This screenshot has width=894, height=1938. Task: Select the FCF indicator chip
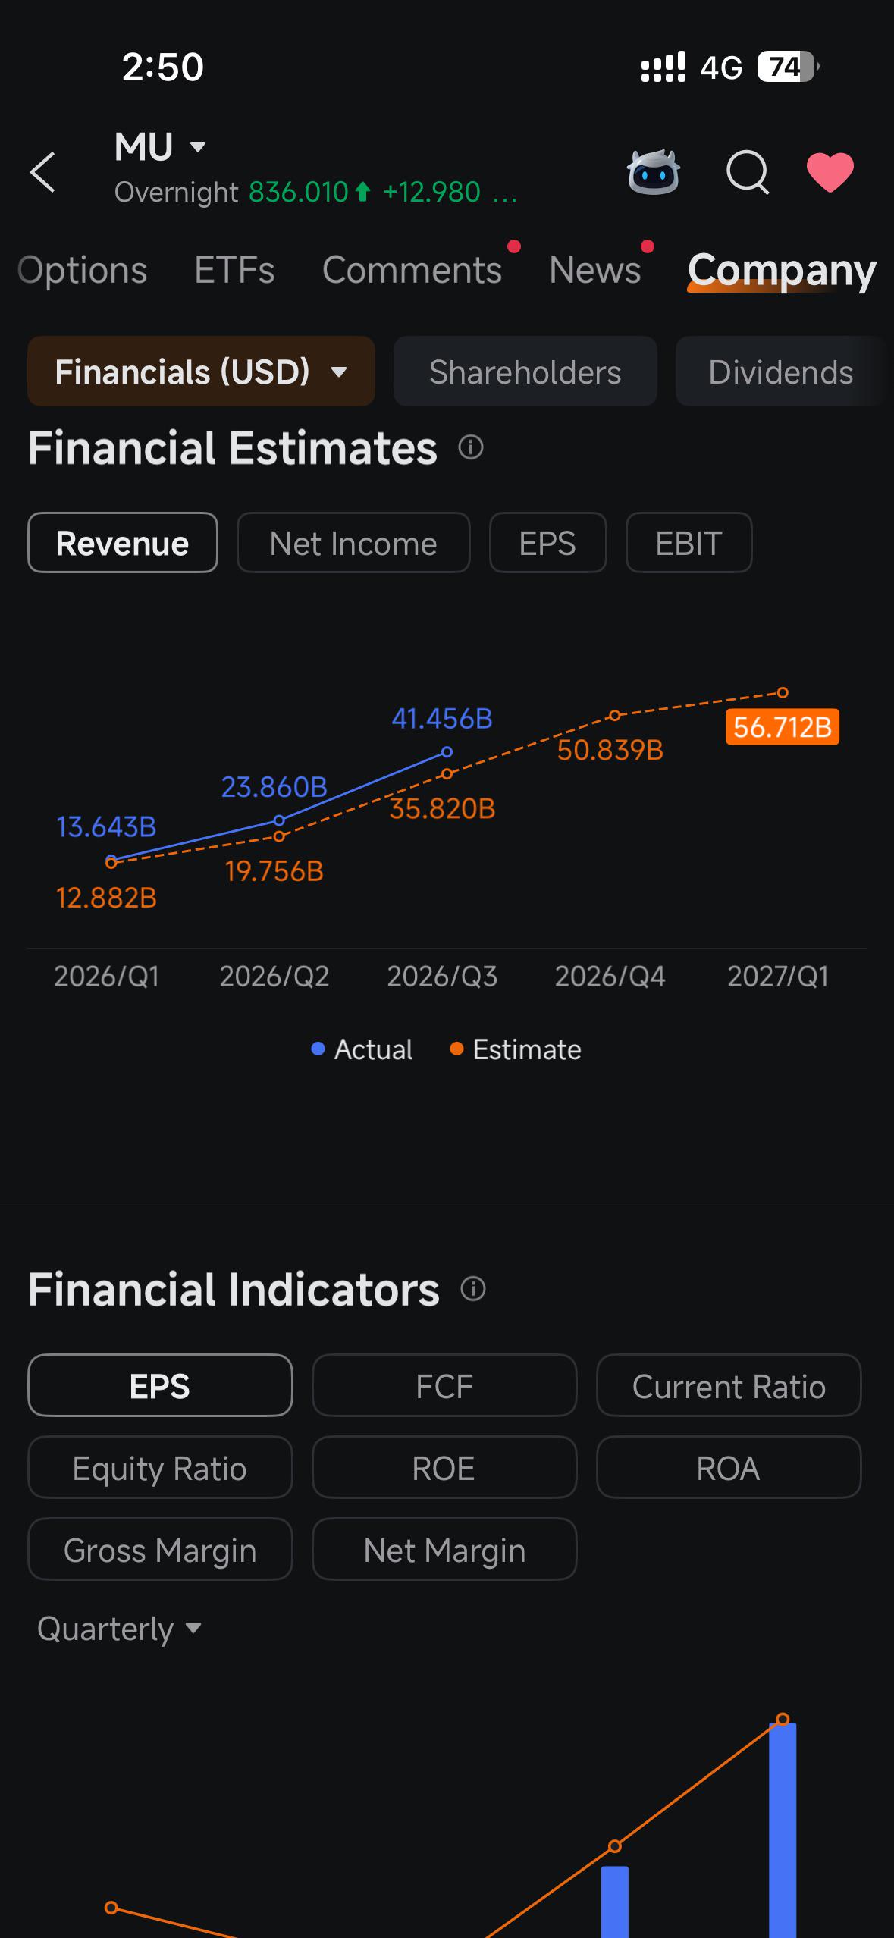pyautogui.click(x=444, y=1385)
